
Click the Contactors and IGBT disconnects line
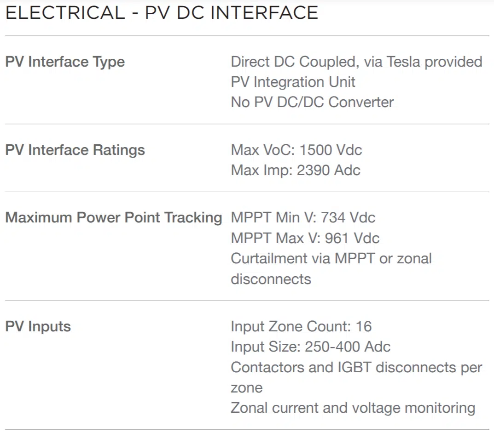click(x=356, y=367)
